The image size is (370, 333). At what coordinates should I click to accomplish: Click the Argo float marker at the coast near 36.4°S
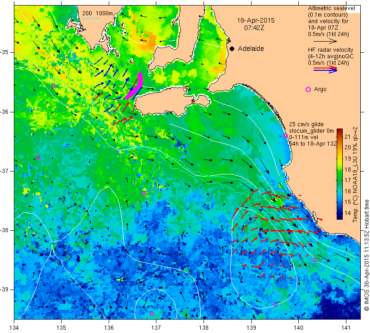click(286, 136)
